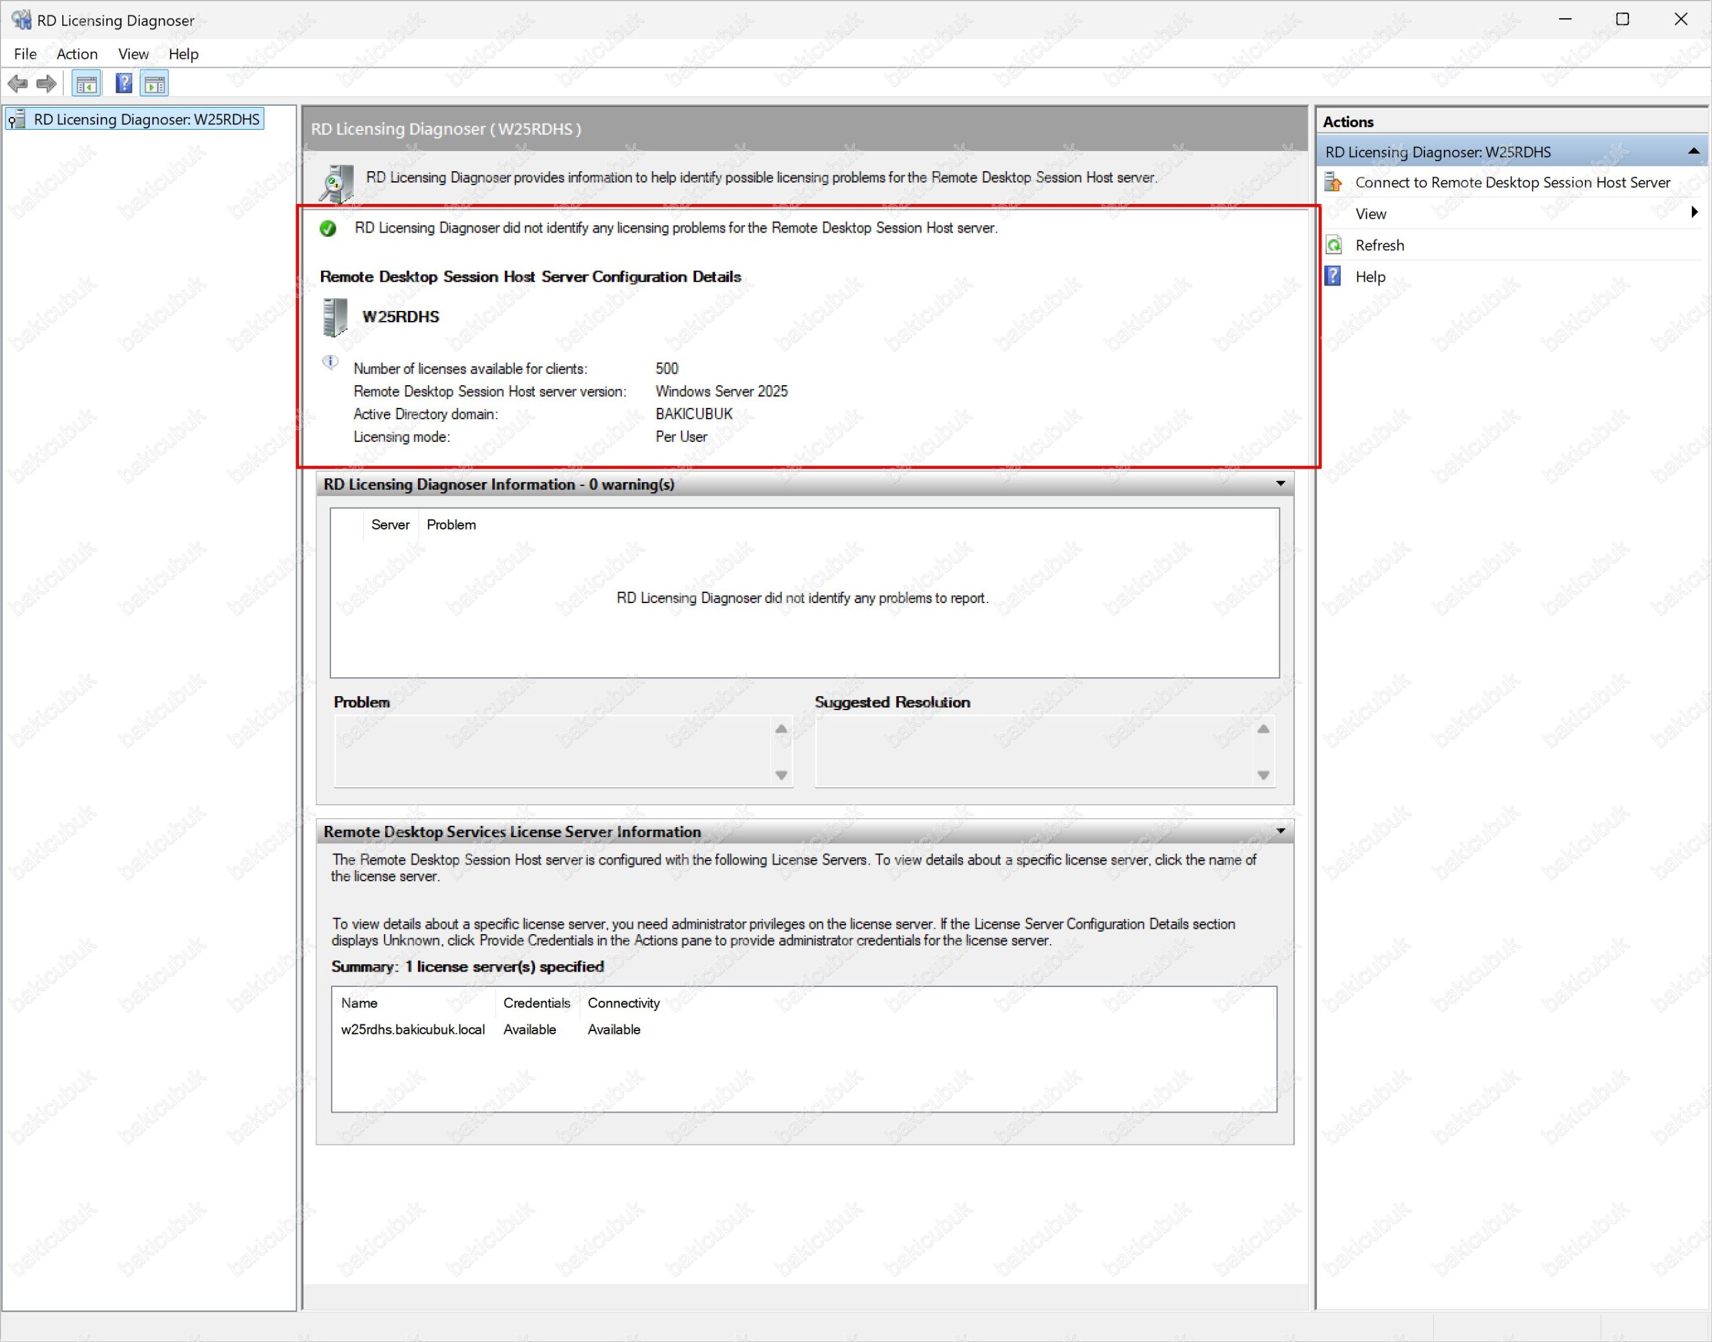
Task: Click the blue Help toolbar icon
Action: click(123, 84)
